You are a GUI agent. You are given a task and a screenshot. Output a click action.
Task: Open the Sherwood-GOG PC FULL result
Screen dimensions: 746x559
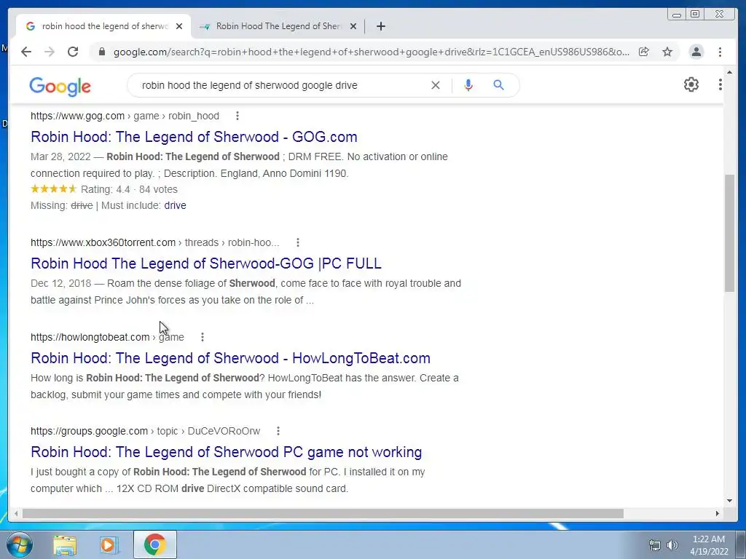tap(206, 263)
